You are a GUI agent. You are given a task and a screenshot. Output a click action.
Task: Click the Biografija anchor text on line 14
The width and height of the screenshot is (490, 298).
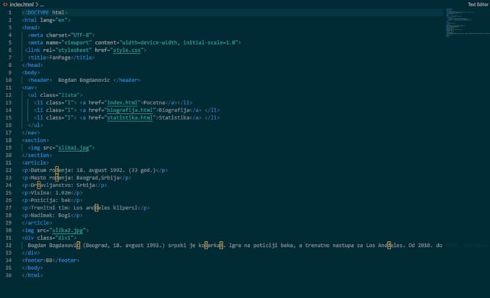[174, 110]
